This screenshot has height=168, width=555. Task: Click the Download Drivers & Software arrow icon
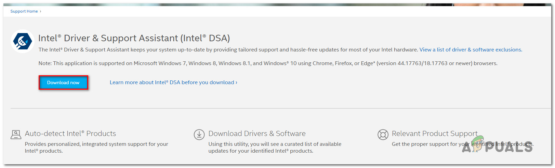pos(199,135)
